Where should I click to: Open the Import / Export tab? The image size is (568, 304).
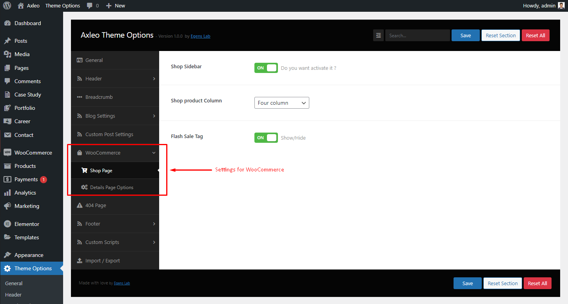coord(115,260)
